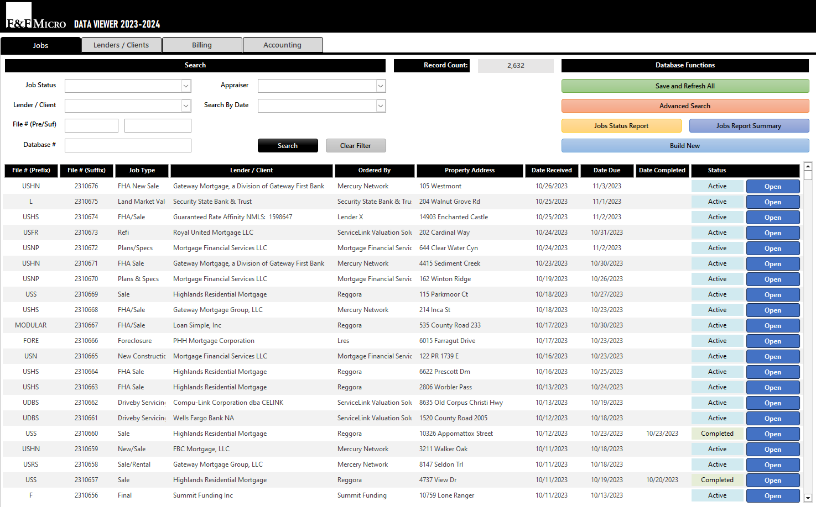
Task: Click the Clear Filter button
Action: [x=356, y=145]
